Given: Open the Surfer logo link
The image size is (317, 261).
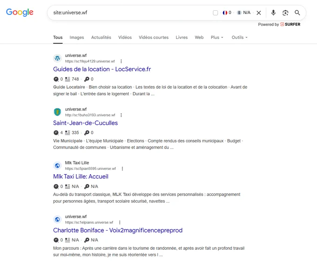Looking at the screenshot, I should pos(290,24).
